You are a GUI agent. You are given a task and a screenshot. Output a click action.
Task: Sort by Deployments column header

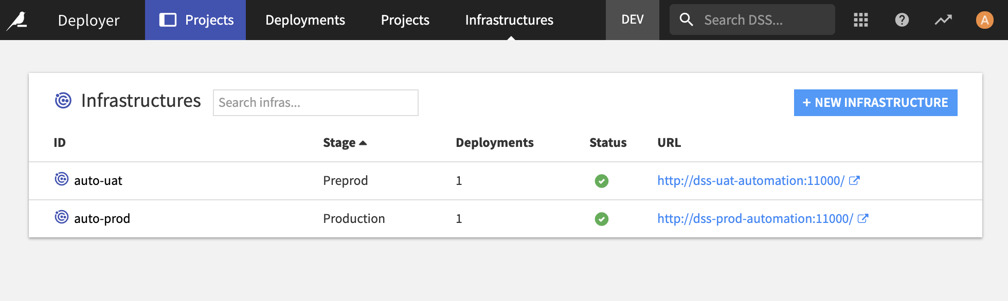(495, 143)
